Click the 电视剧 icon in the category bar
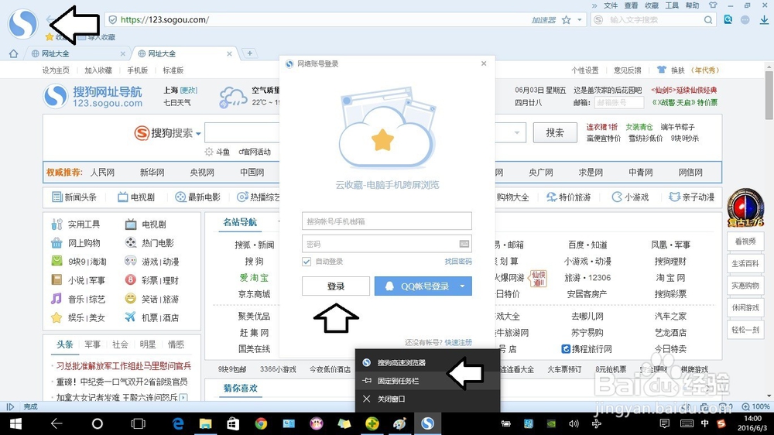The width and height of the screenshot is (774, 435). coord(122,197)
